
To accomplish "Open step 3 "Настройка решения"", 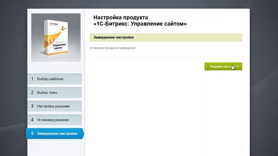I will 55,106.
